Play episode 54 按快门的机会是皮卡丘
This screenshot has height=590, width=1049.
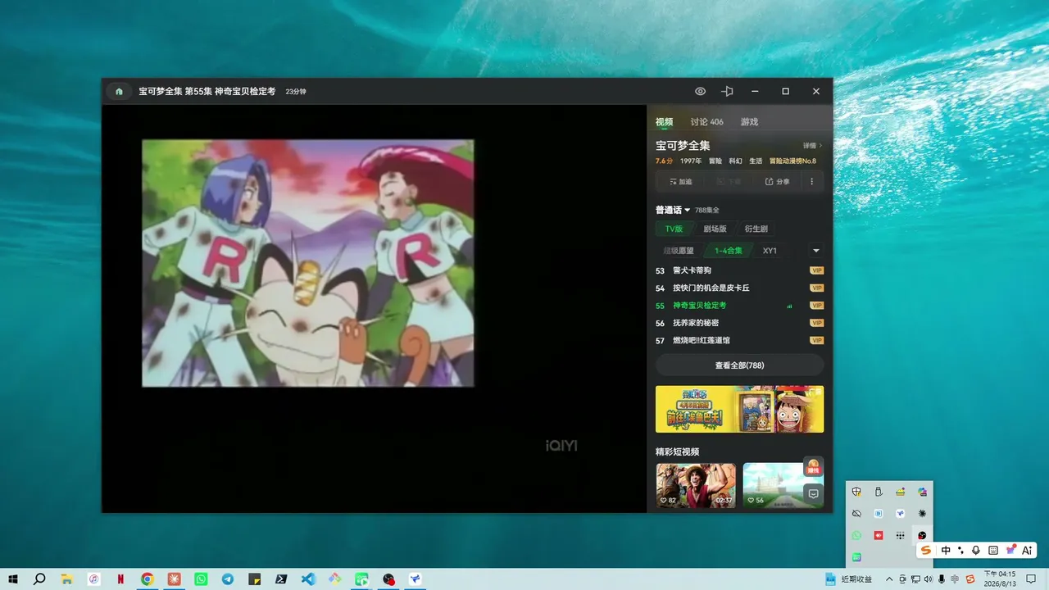pos(739,288)
